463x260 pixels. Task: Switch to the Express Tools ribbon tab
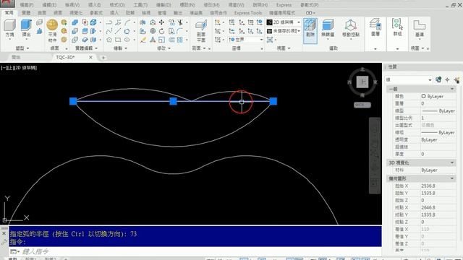(x=248, y=13)
